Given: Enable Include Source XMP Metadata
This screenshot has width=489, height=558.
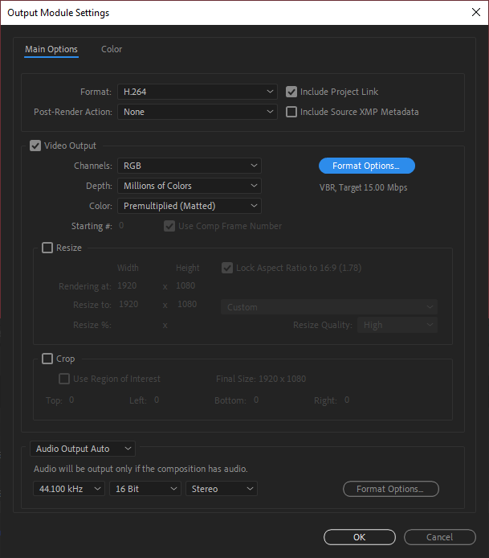Looking at the screenshot, I should [x=292, y=112].
